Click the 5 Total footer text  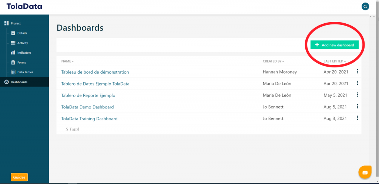click(x=72, y=129)
